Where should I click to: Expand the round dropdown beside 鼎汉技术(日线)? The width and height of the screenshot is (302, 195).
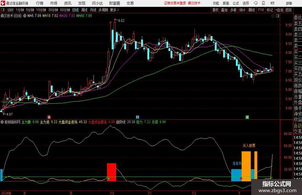[x=25, y=16]
